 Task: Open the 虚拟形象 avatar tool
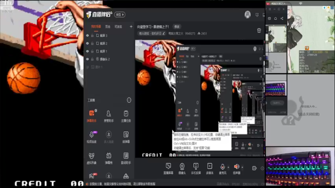(x=92, y=158)
